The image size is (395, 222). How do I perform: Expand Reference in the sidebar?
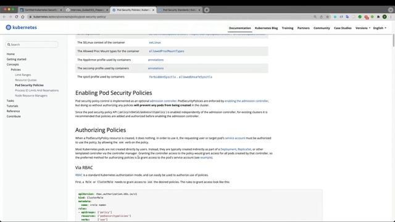point(13,111)
